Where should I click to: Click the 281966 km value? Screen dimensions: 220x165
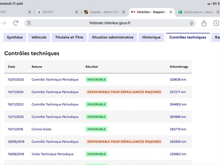pos(178,117)
